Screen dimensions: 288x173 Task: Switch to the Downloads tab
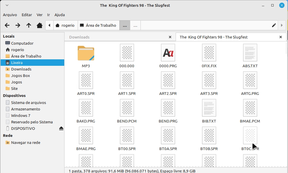(79, 37)
